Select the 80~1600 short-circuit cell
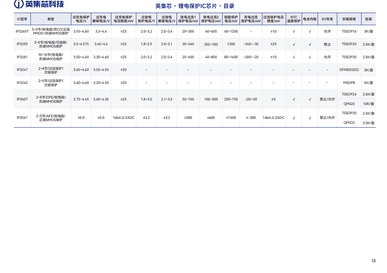The width and height of the screenshot is (387, 273). (x=231, y=57)
